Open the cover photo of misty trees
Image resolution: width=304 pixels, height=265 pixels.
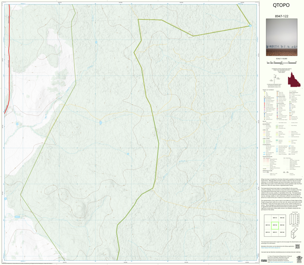click(281, 38)
